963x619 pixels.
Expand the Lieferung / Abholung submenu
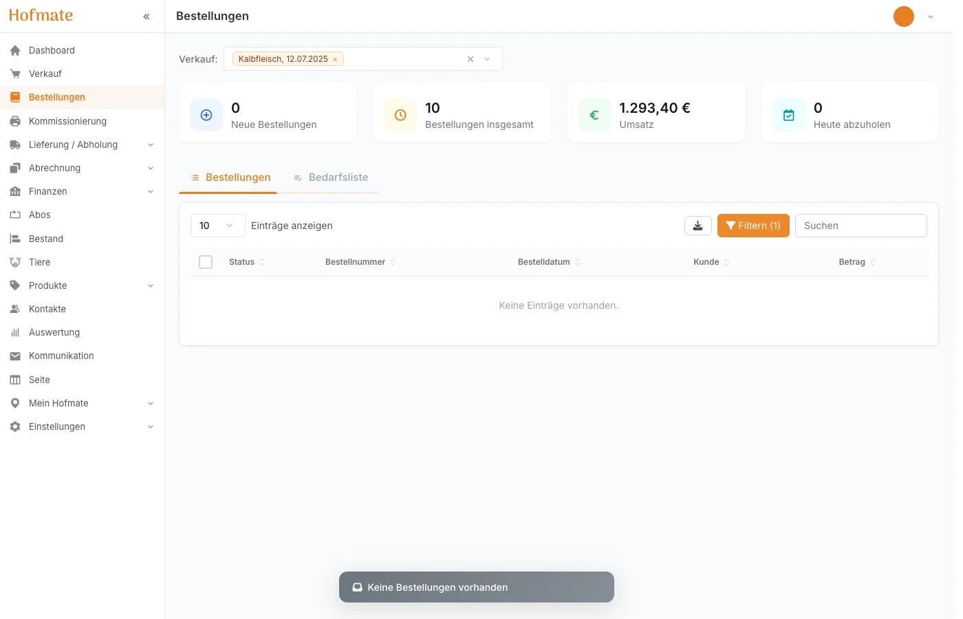click(x=151, y=144)
